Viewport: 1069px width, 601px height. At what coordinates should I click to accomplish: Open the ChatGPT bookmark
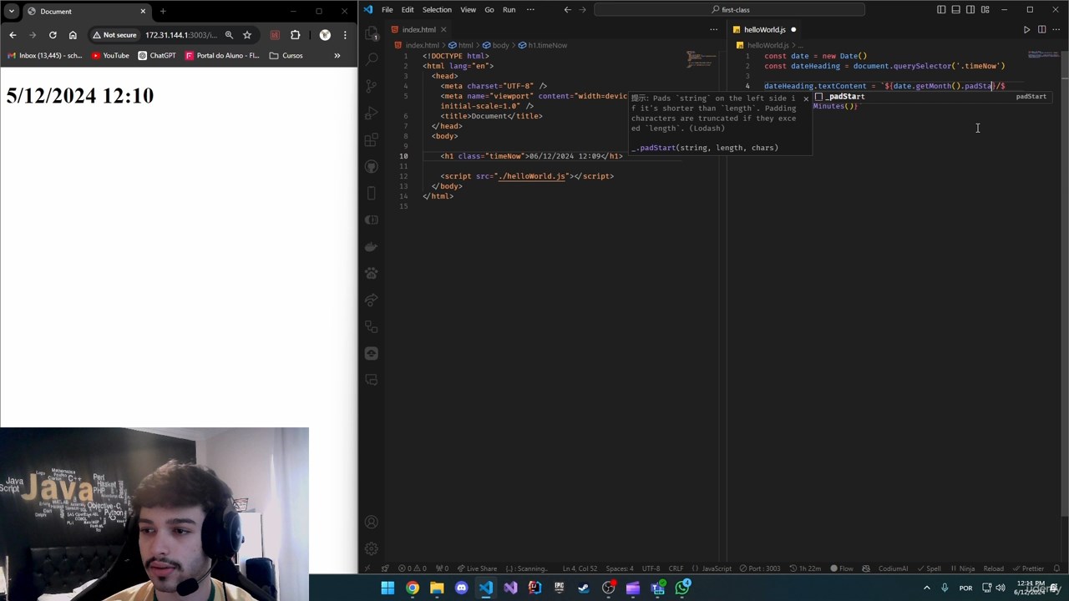coord(157,56)
